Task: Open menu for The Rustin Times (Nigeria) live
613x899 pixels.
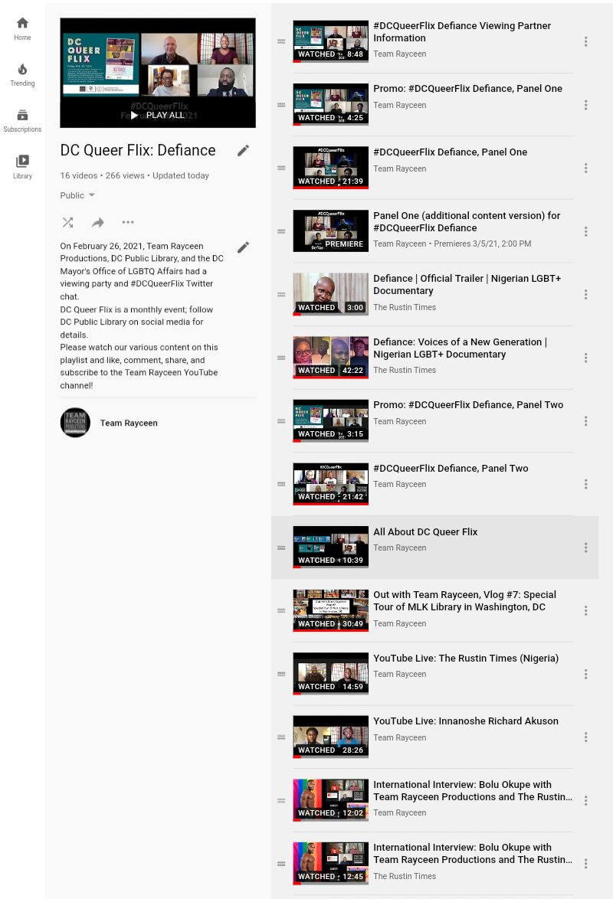Action: (585, 674)
